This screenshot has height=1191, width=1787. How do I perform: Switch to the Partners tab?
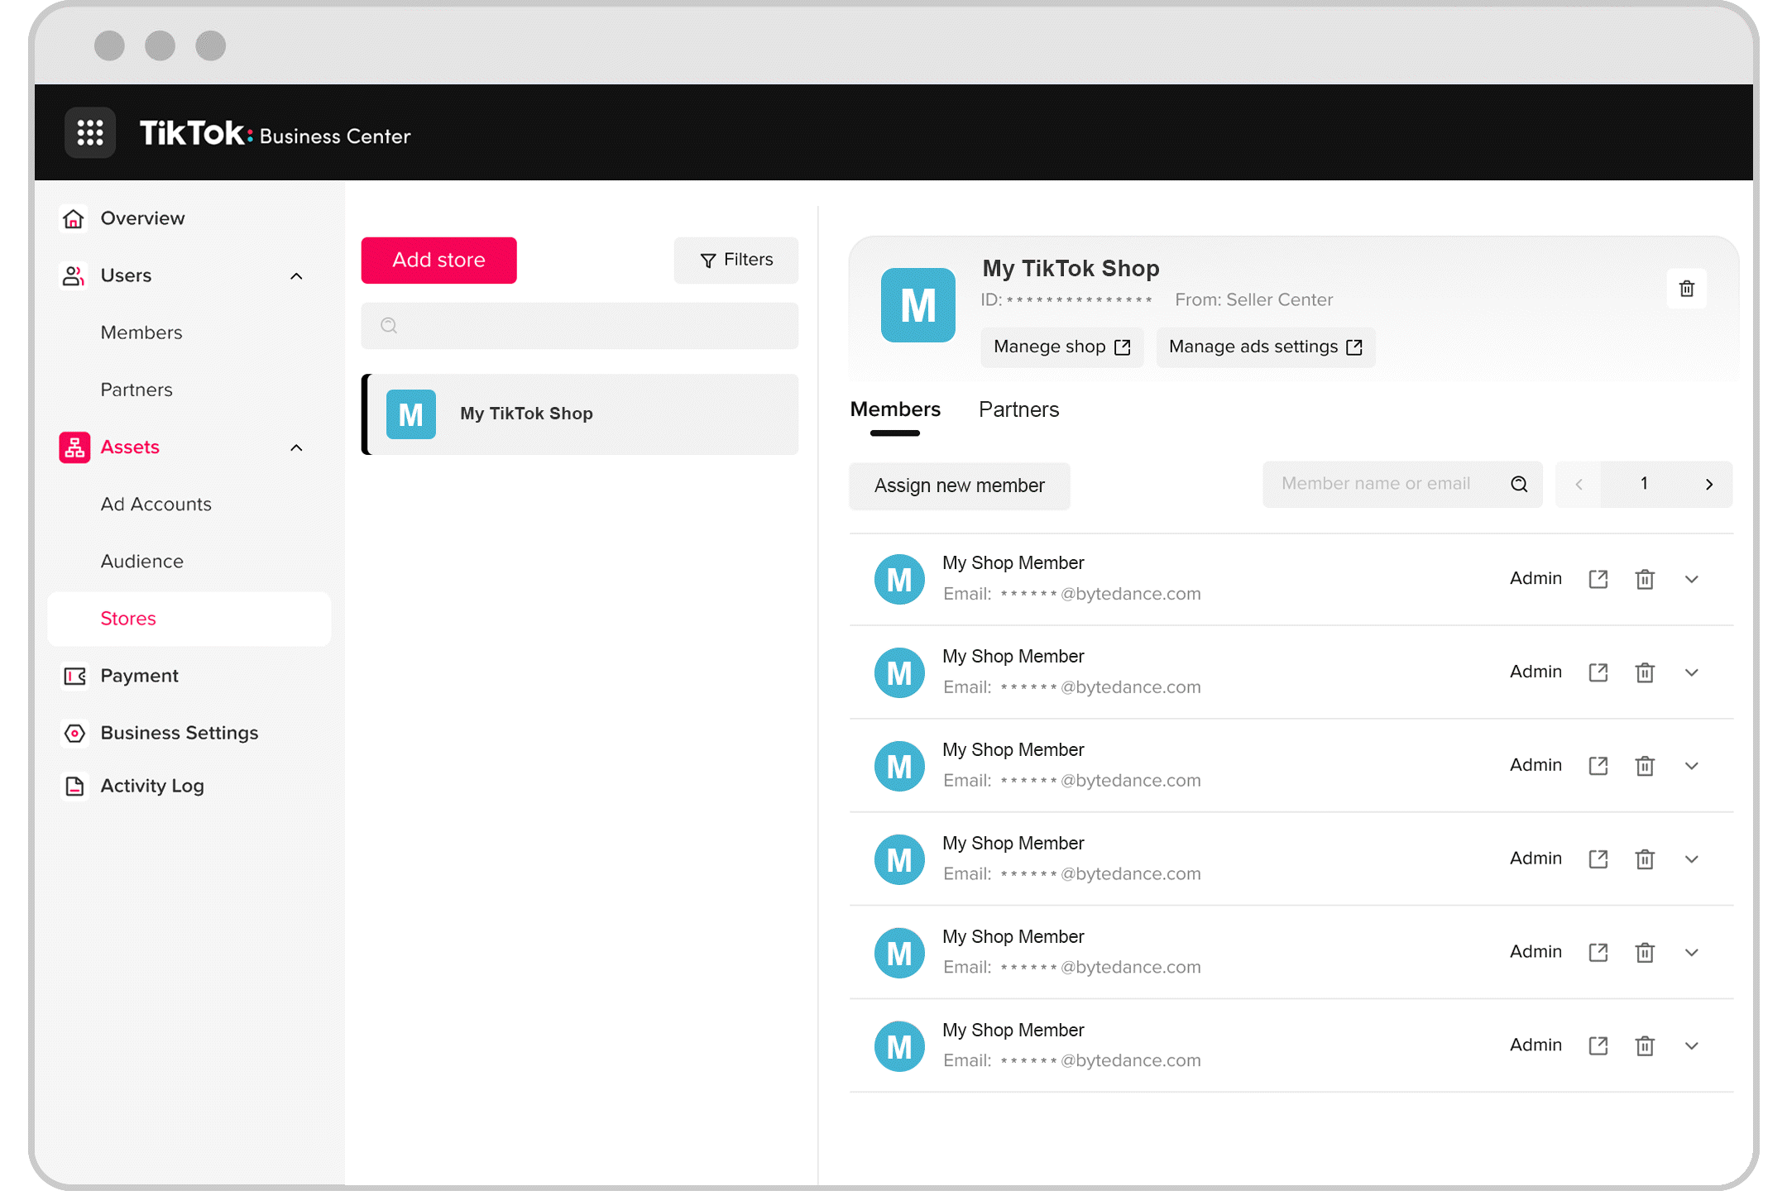(x=1018, y=409)
